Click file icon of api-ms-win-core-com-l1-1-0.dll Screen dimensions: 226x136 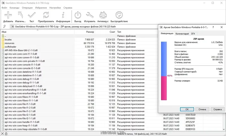(x=3, y=54)
